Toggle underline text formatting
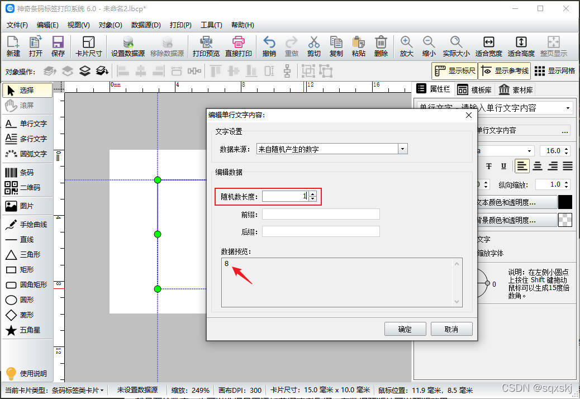Viewport: 580px width, 399px height. (503, 167)
